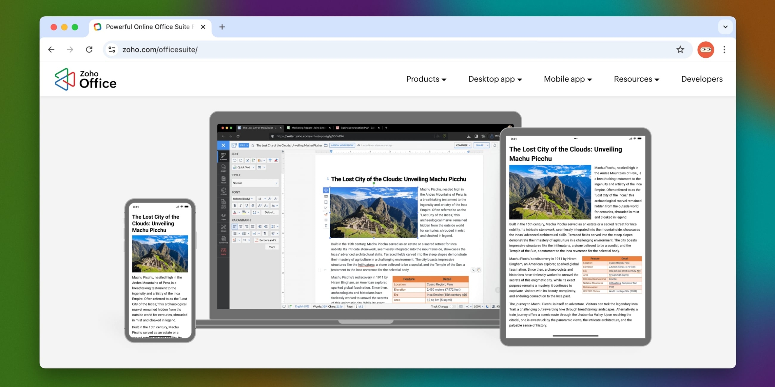Open the Tools panel in Writer sidebar

click(223, 228)
